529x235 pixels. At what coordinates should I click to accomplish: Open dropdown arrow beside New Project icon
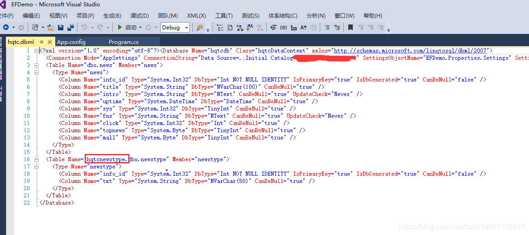click(x=43, y=28)
